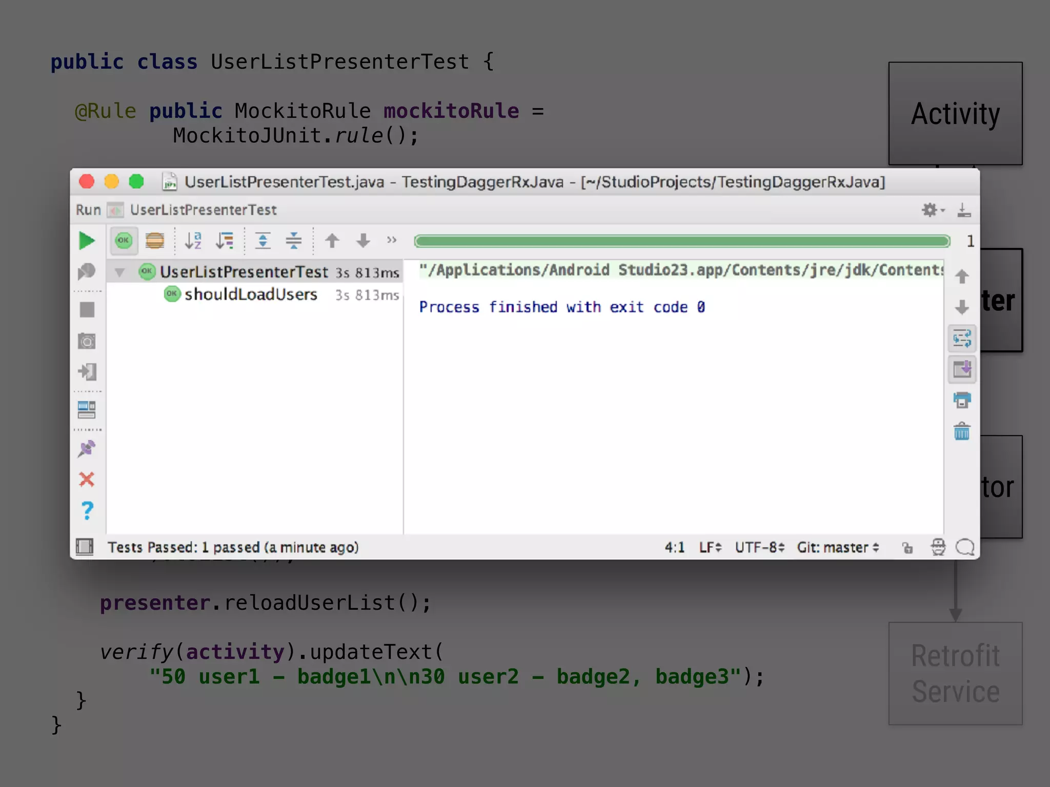
Task: Show more toolbar actions chevron
Action: [x=392, y=240]
